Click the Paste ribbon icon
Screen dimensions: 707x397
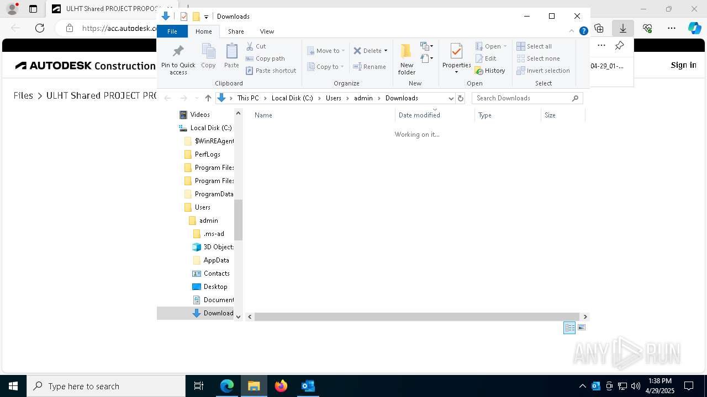[231, 56]
